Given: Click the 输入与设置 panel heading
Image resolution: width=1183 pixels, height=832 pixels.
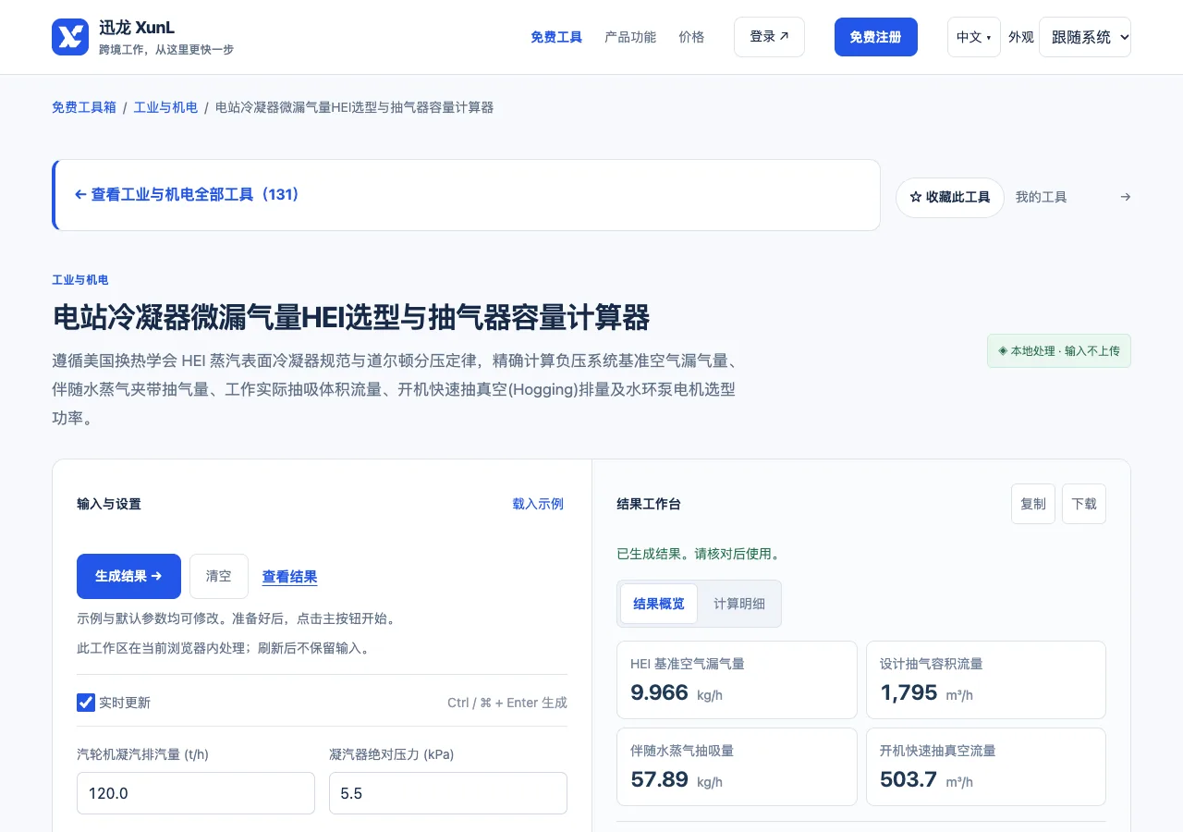Looking at the screenshot, I should tap(109, 504).
